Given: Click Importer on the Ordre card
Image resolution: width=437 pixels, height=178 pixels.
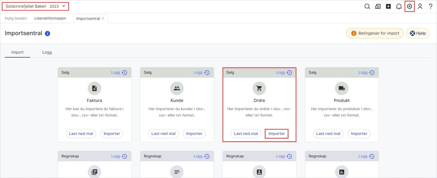Looking at the screenshot, I should (276, 134).
